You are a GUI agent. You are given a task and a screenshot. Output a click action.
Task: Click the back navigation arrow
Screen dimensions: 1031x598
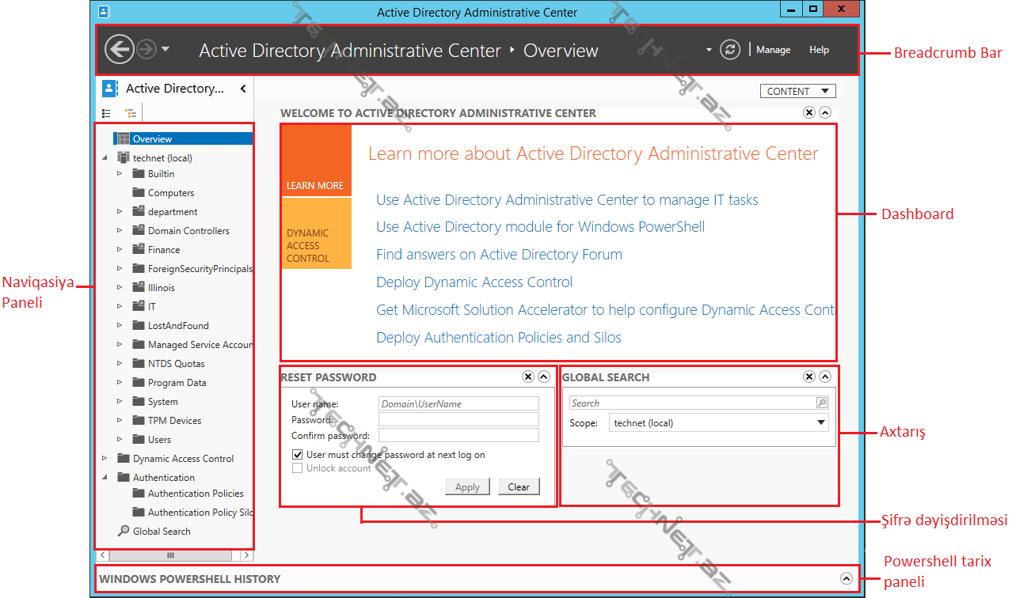(x=119, y=50)
